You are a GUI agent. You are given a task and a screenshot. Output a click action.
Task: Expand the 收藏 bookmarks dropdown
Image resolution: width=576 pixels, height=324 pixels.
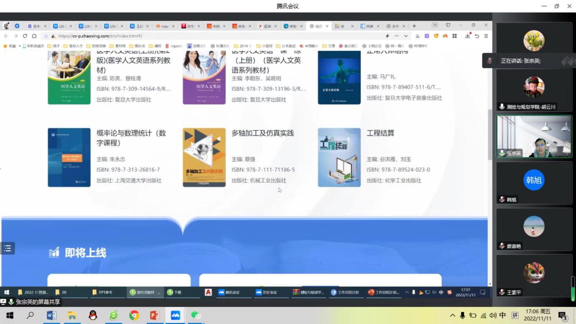pos(19,46)
